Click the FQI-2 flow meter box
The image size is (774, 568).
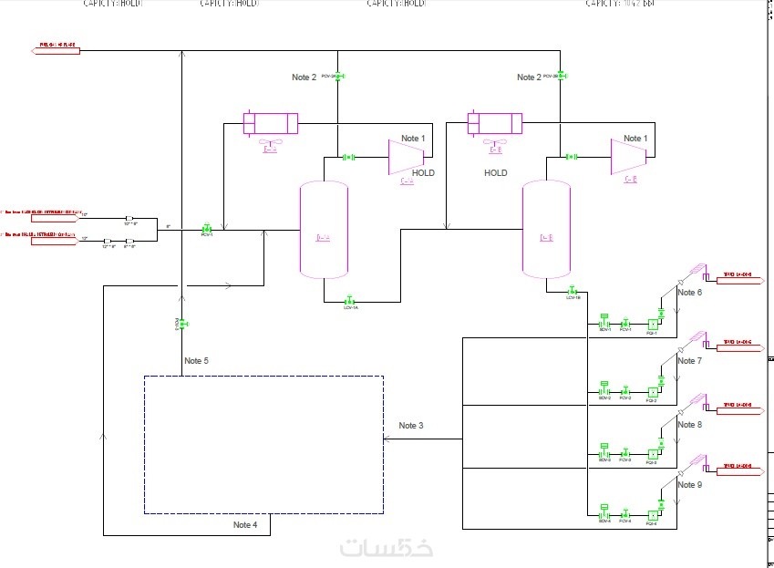coord(653,393)
